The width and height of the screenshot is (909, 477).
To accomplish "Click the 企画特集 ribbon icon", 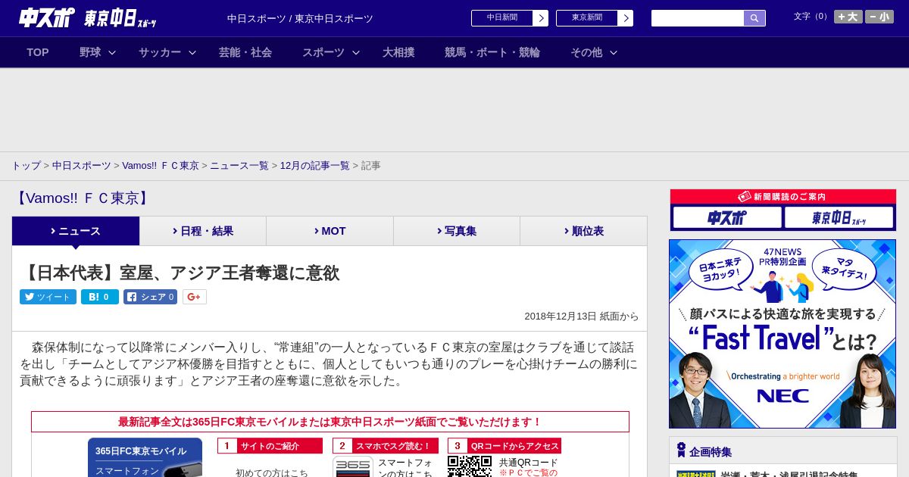I will 681,450.
